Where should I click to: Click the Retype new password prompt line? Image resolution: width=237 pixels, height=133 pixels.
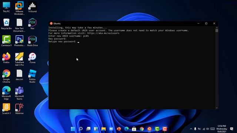62,41
